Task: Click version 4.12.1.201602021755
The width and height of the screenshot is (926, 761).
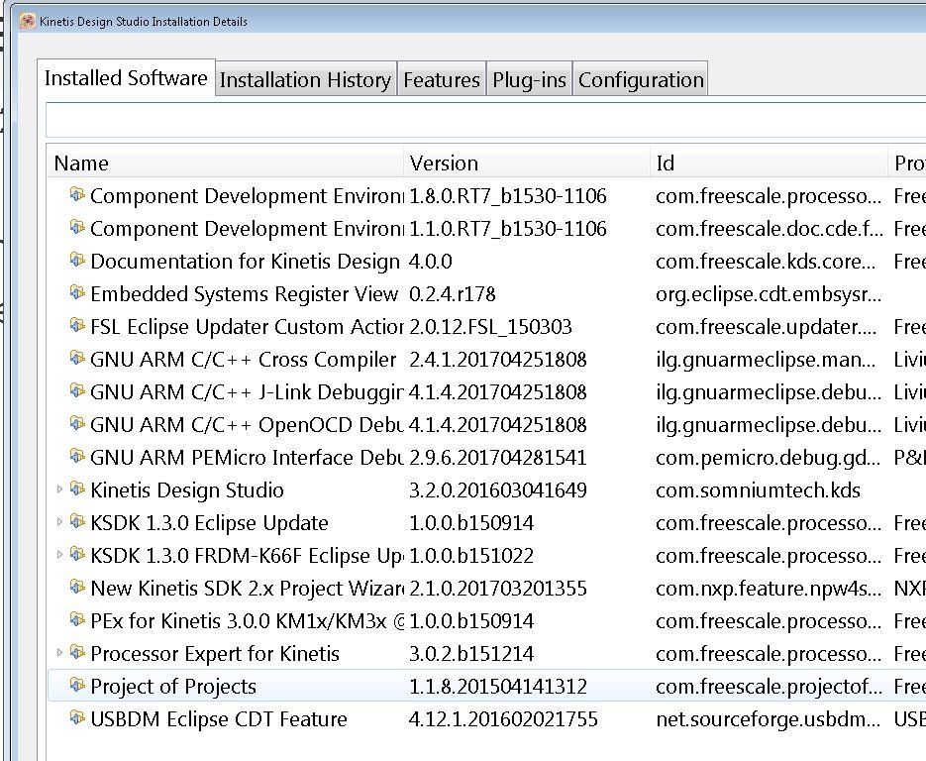Action: point(503,719)
